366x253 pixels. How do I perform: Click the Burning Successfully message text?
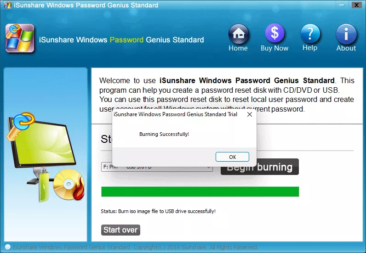pos(164,134)
